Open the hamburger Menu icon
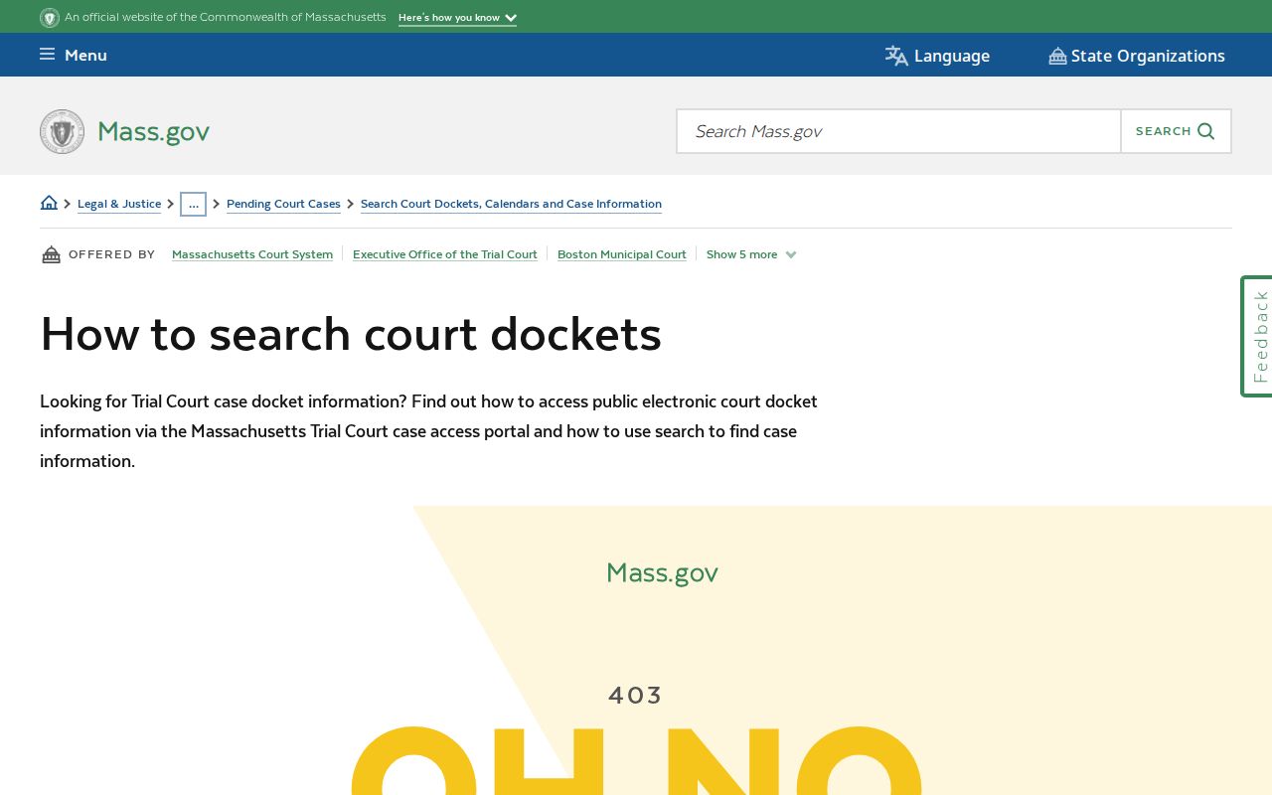 click(x=47, y=55)
